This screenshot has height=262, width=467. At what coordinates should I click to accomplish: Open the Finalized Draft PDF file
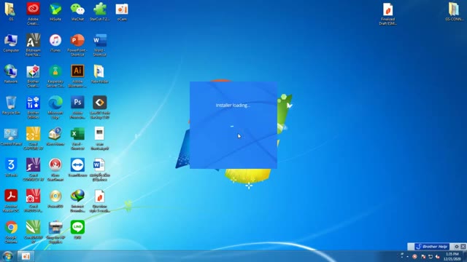pyautogui.click(x=387, y=14)
